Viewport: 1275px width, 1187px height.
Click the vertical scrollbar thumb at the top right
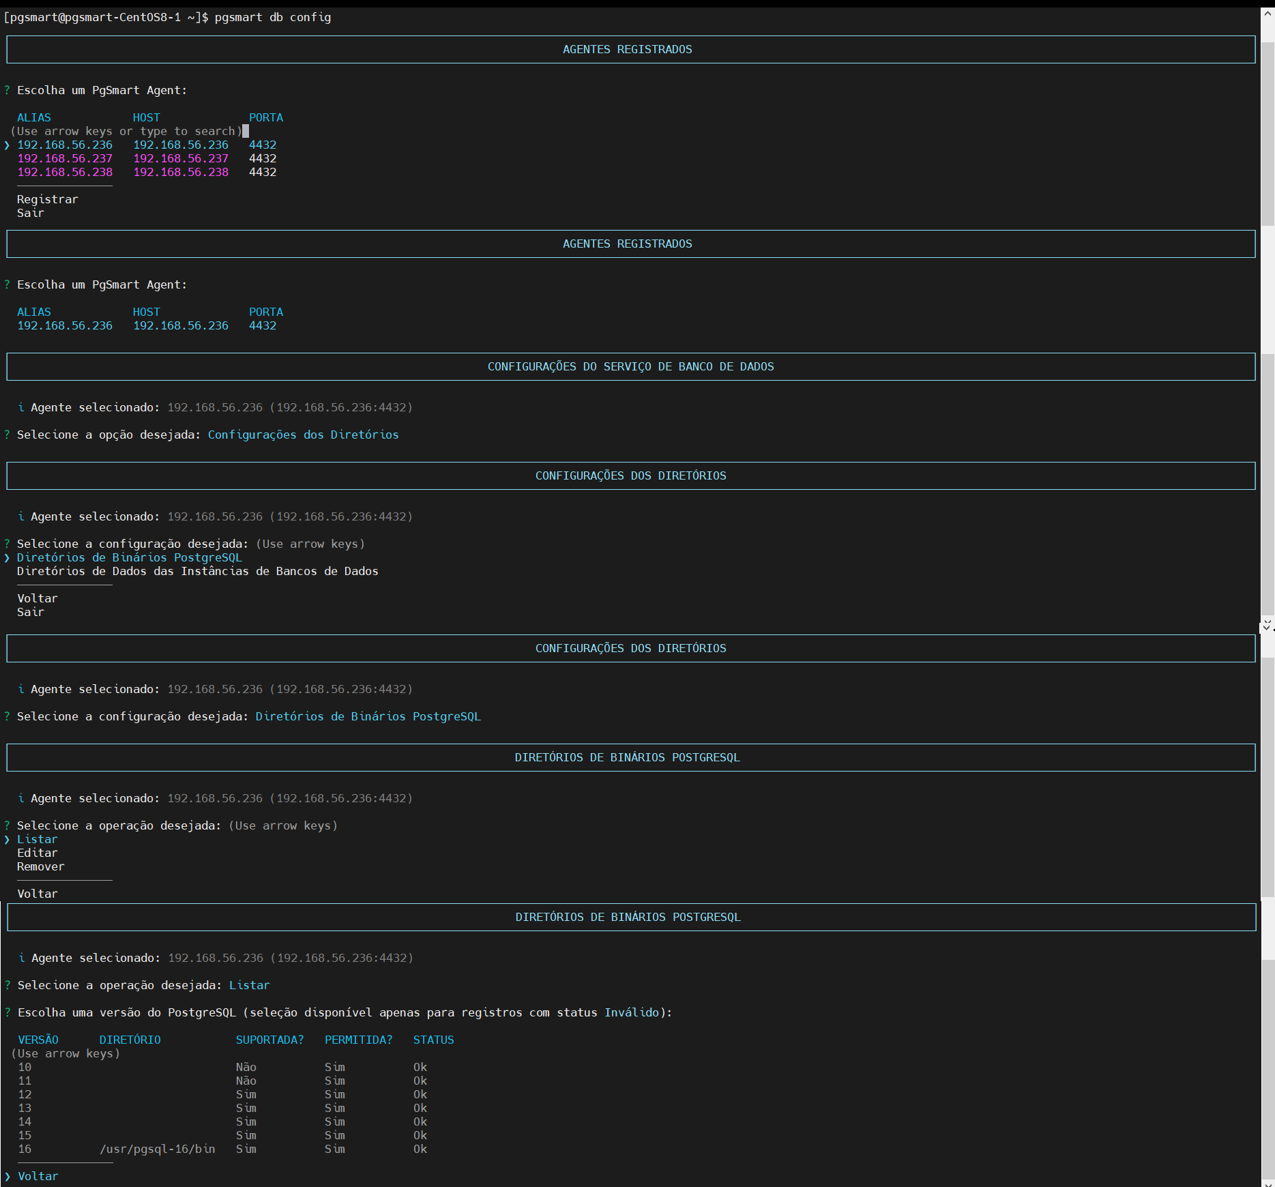pyautogui.click(x=1267, y=133)
